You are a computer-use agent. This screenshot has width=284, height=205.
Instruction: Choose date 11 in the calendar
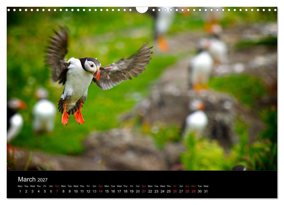point(82,191)
